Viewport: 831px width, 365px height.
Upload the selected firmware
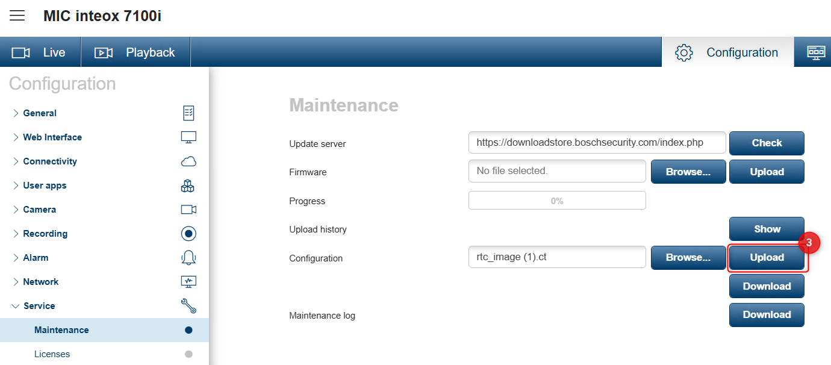767,172
